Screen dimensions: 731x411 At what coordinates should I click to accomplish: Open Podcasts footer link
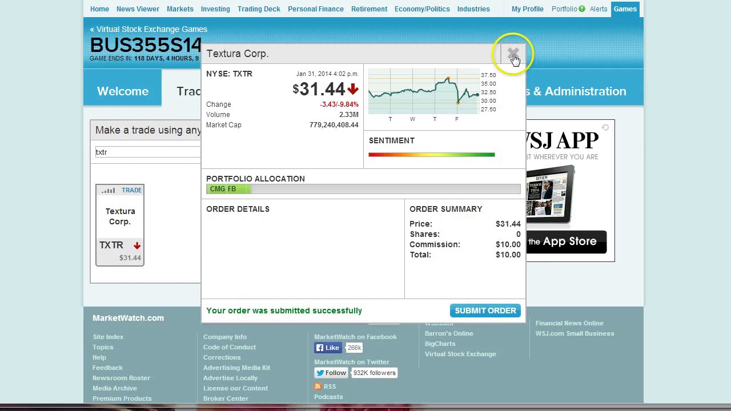click(328, 397)
